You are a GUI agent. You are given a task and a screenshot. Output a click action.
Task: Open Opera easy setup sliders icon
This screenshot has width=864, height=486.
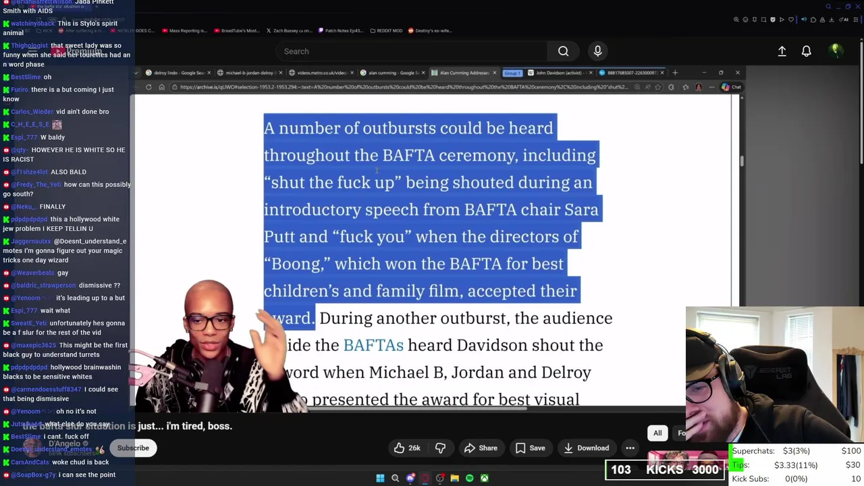pyautogui.click(x=855, y=20)
